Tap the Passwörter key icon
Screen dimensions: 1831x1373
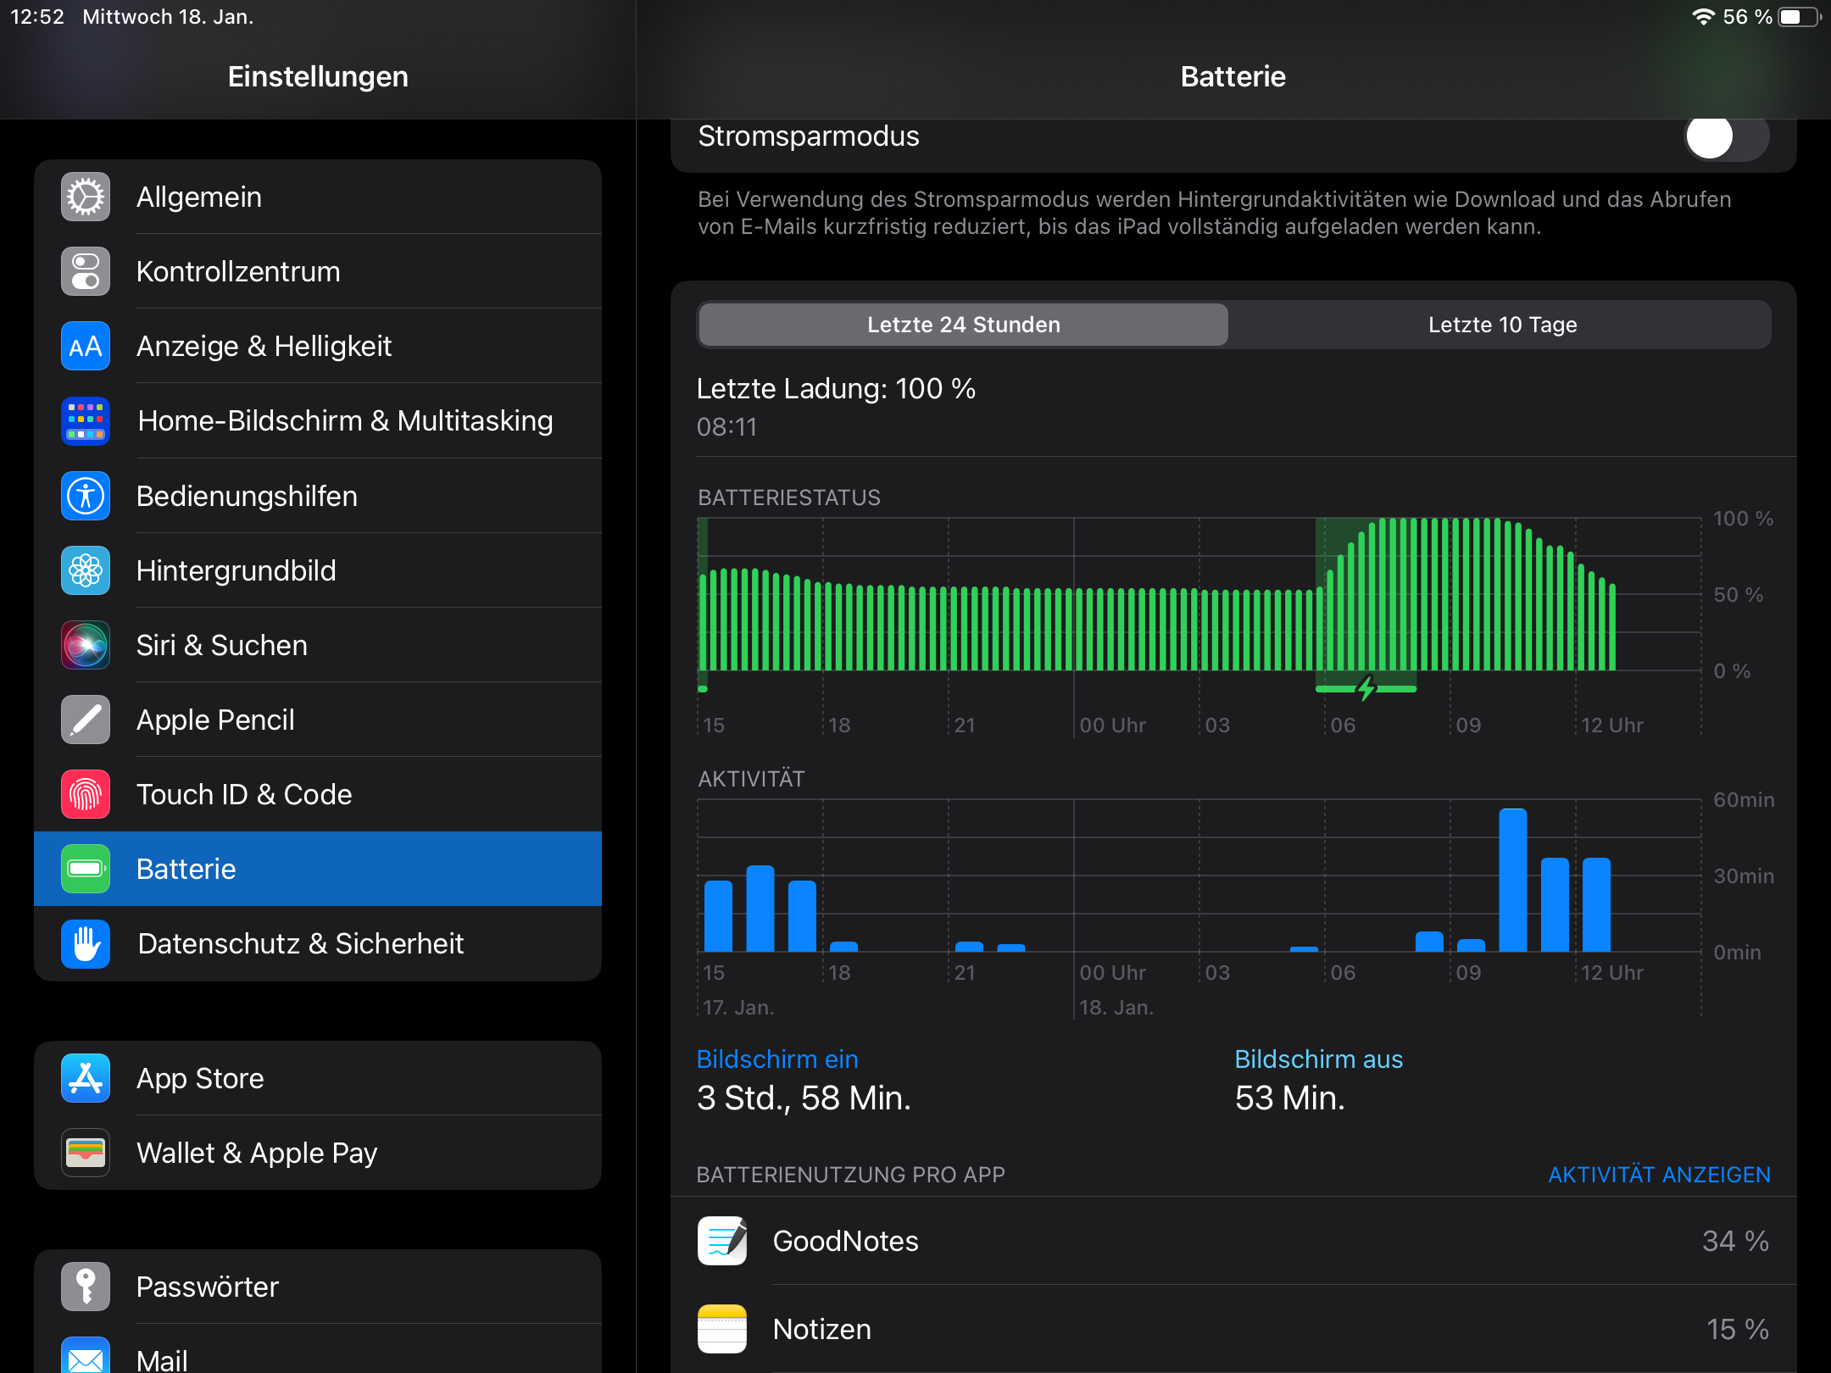86,1287
